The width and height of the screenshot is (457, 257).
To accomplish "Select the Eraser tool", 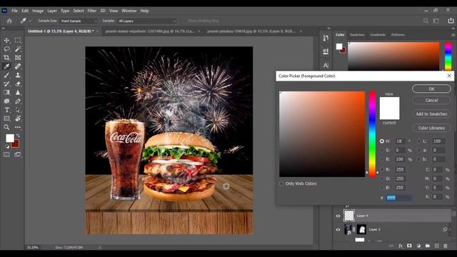I will [x=18, y=84].
